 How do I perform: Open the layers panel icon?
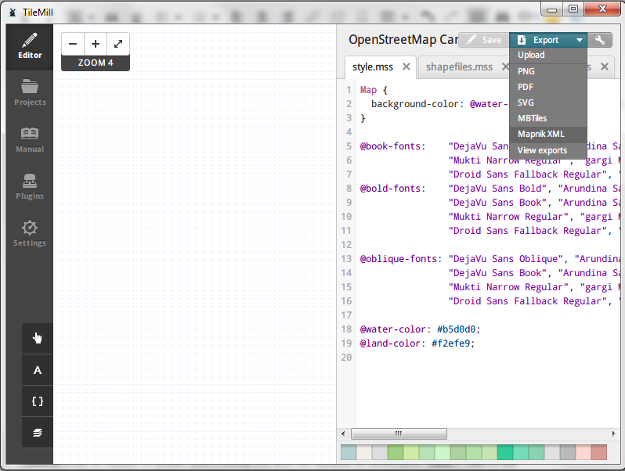click(38, 433)
